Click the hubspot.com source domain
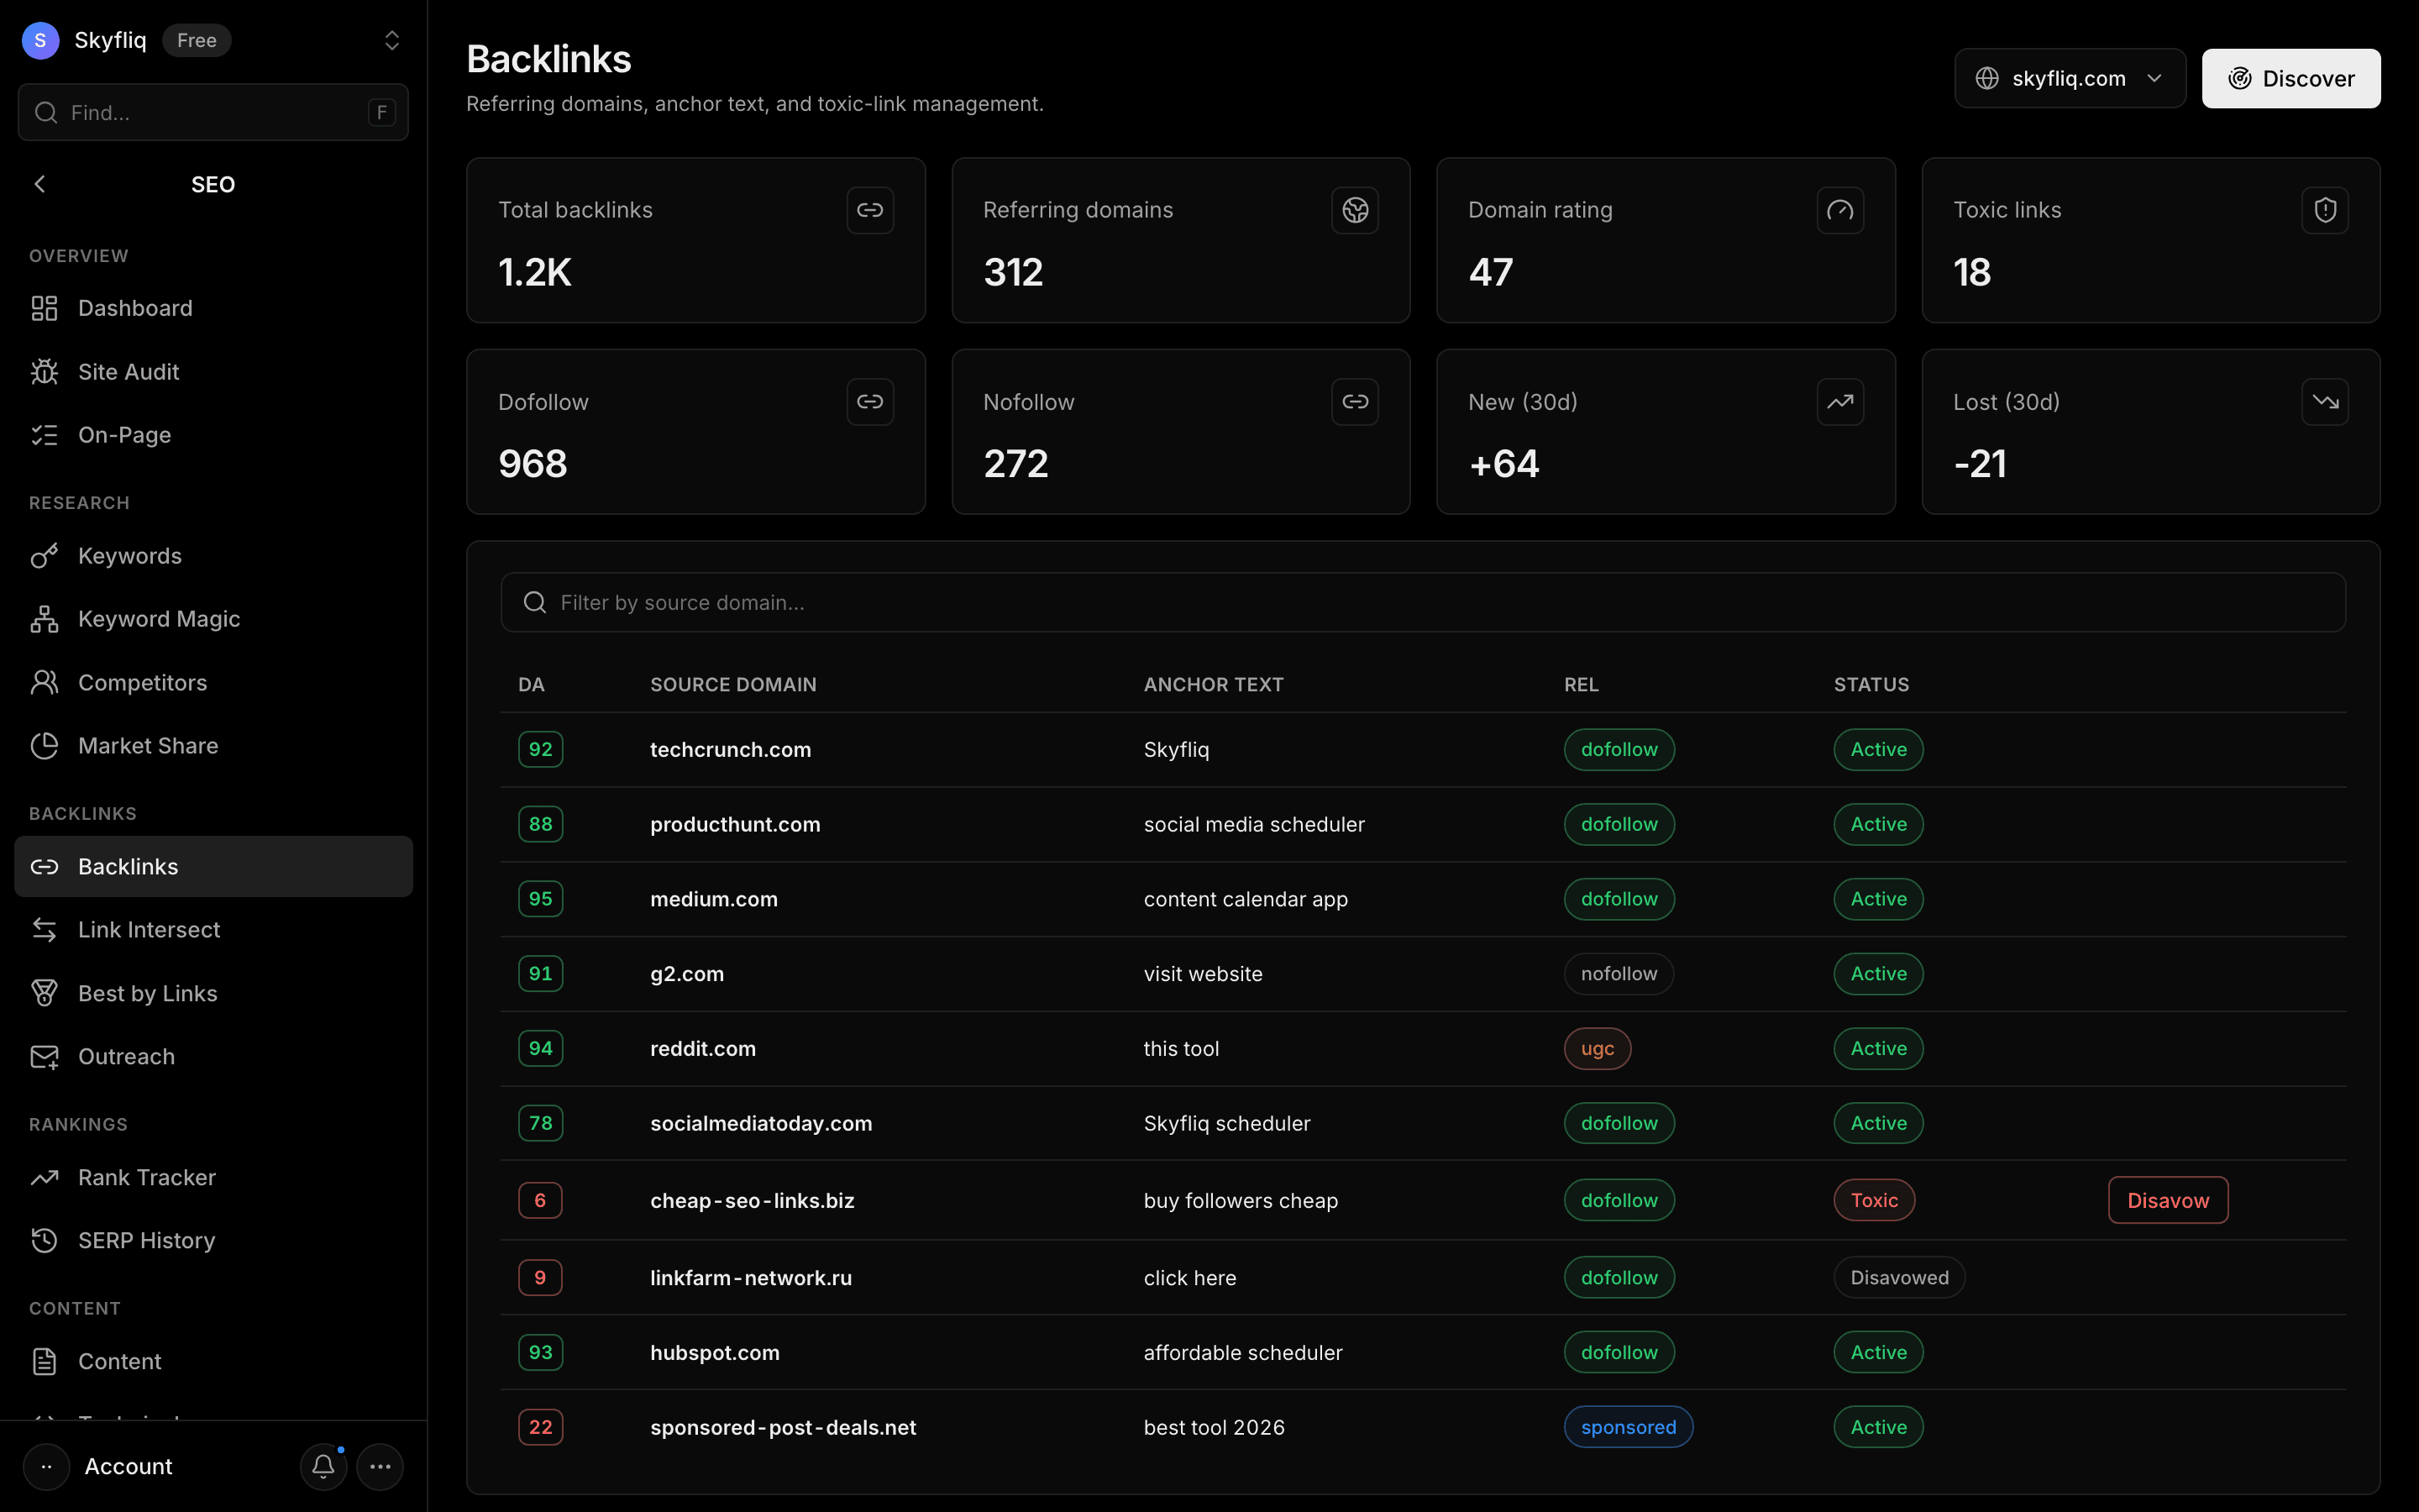Viewport: 2419px width, 1512px height. tap(715, 1353)
